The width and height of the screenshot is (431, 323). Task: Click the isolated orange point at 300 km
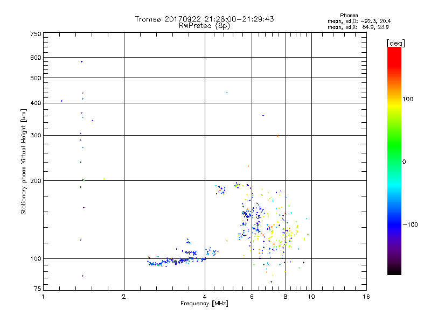coord(277,136)
